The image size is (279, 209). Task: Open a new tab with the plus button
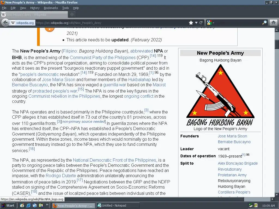click(x=72, y=15)
